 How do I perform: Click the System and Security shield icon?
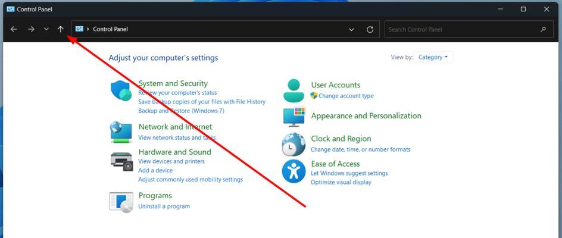coord(121,90)
